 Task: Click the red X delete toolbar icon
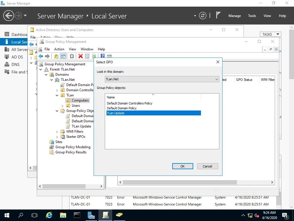point(81,56)
